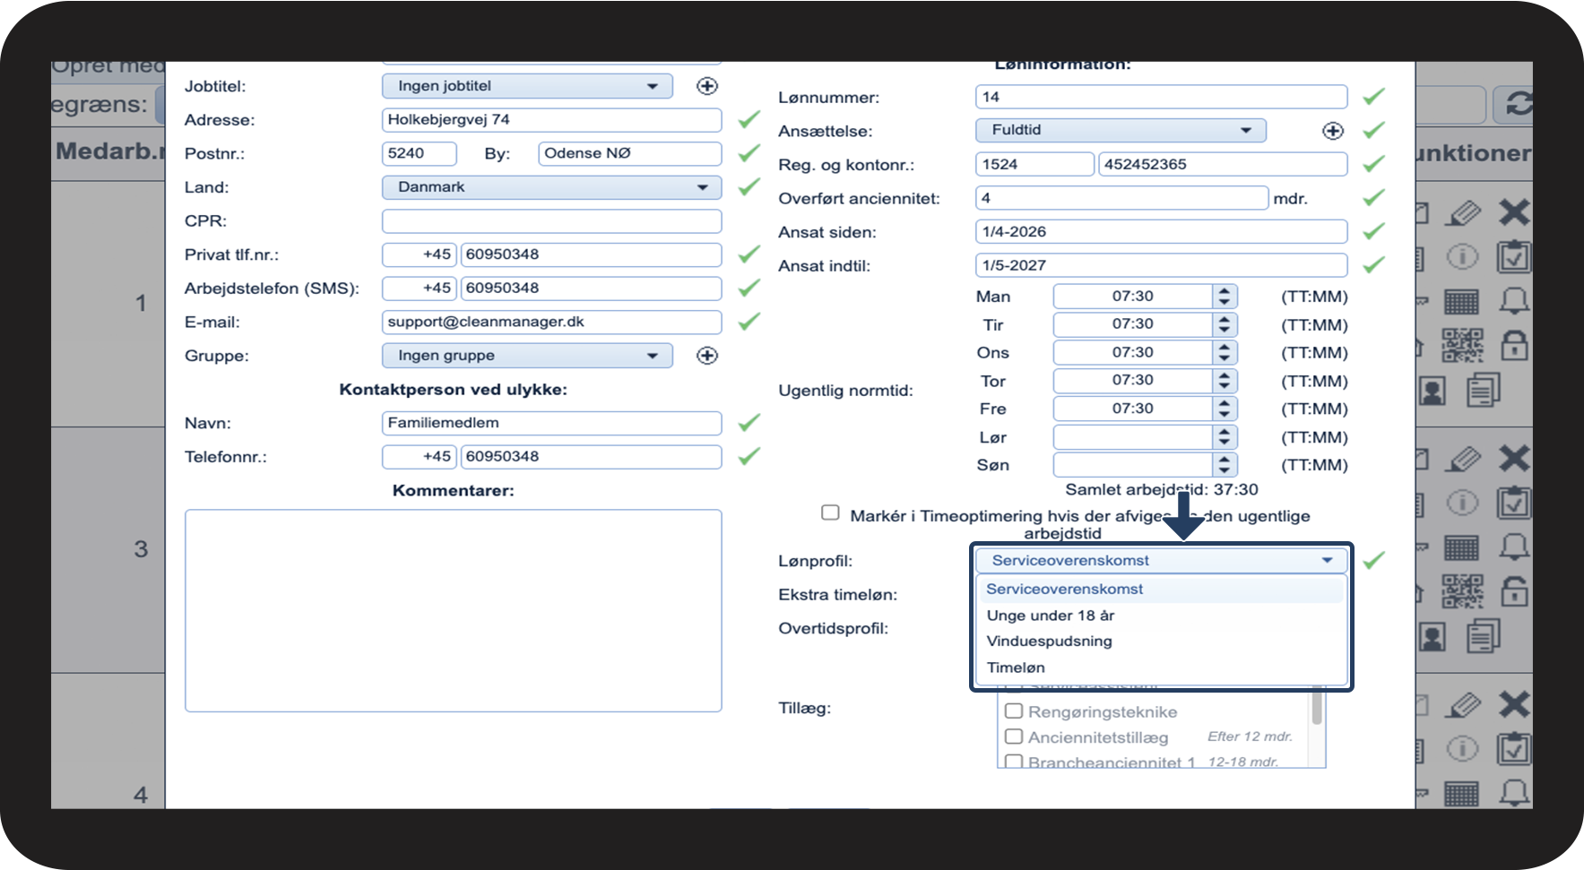
Task: Open the Gruppe dropdown
Action: (x=527, y=356)
